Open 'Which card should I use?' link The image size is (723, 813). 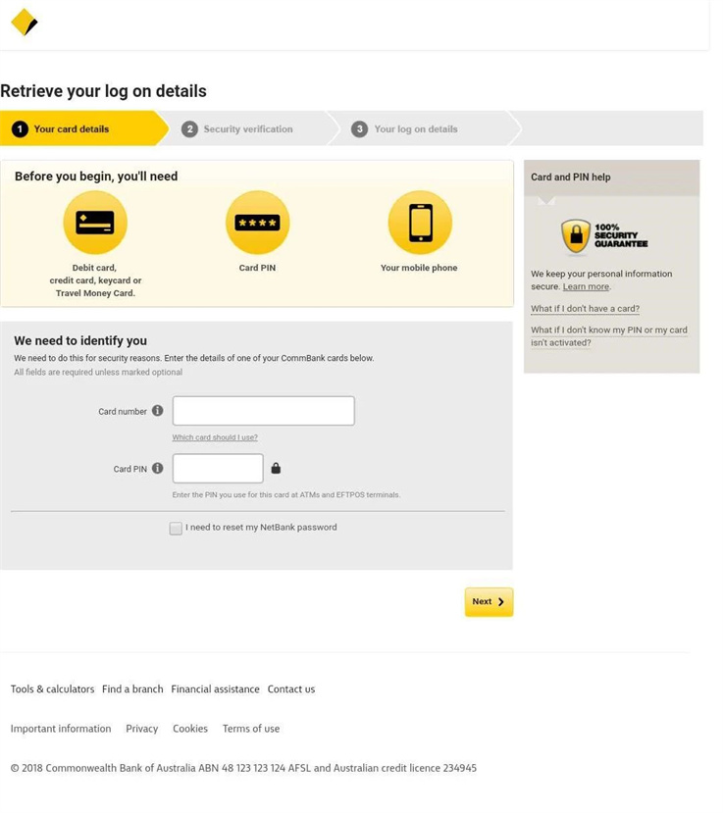coord(215,437)
